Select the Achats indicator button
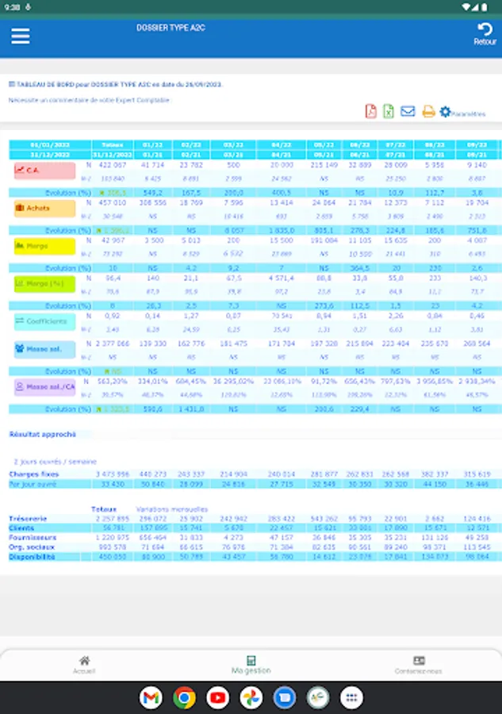Screen dimensions: 502x714 click(44, 208)
